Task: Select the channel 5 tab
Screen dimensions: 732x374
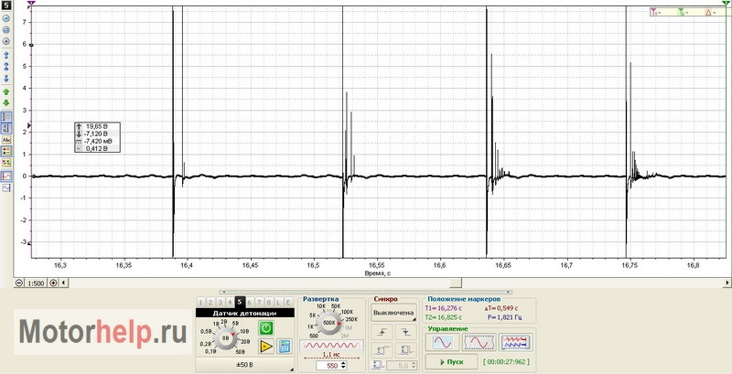Action: point(239,301)
